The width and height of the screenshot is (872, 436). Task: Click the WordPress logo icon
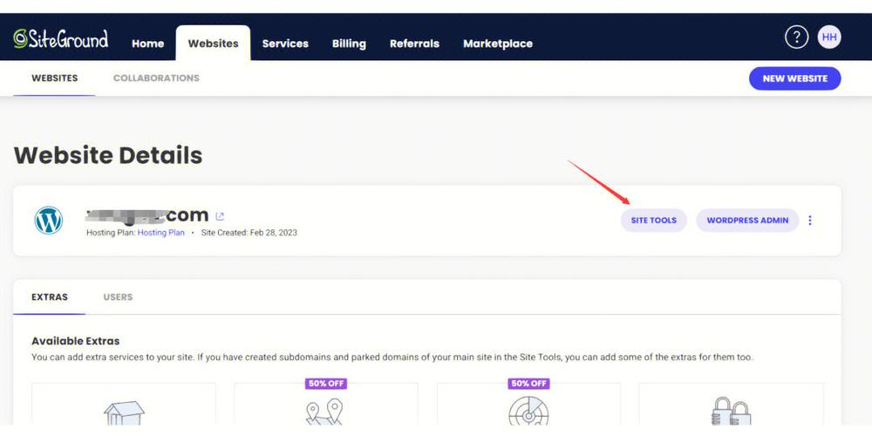tap(48, 221)
